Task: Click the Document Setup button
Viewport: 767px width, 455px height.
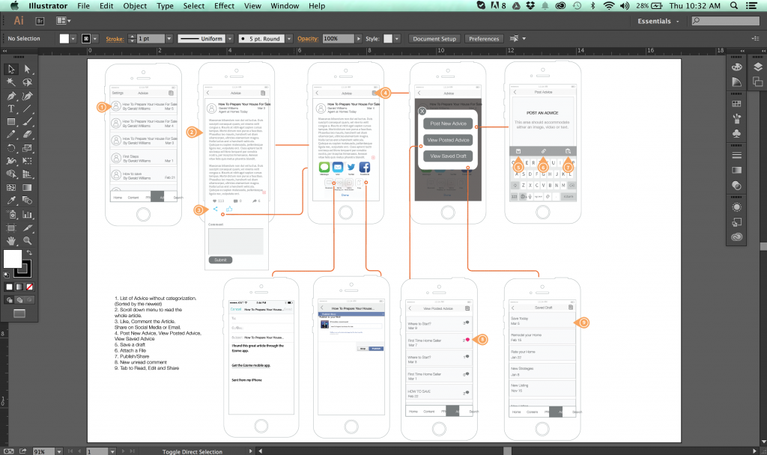Action: point(434,39)
